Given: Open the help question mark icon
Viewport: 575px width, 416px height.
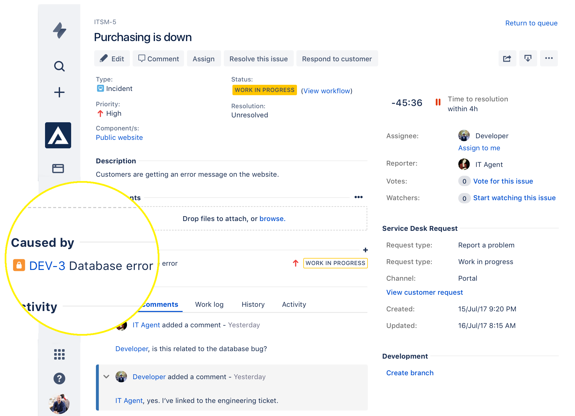Looking at the screenshot, I should click(59, 379).
